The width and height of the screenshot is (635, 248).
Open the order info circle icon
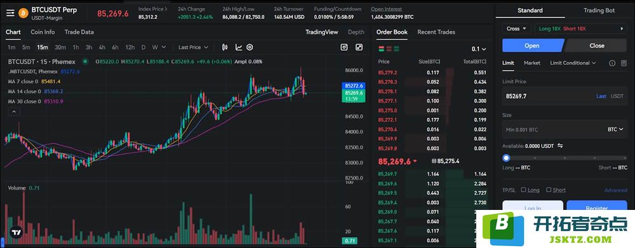612,63
